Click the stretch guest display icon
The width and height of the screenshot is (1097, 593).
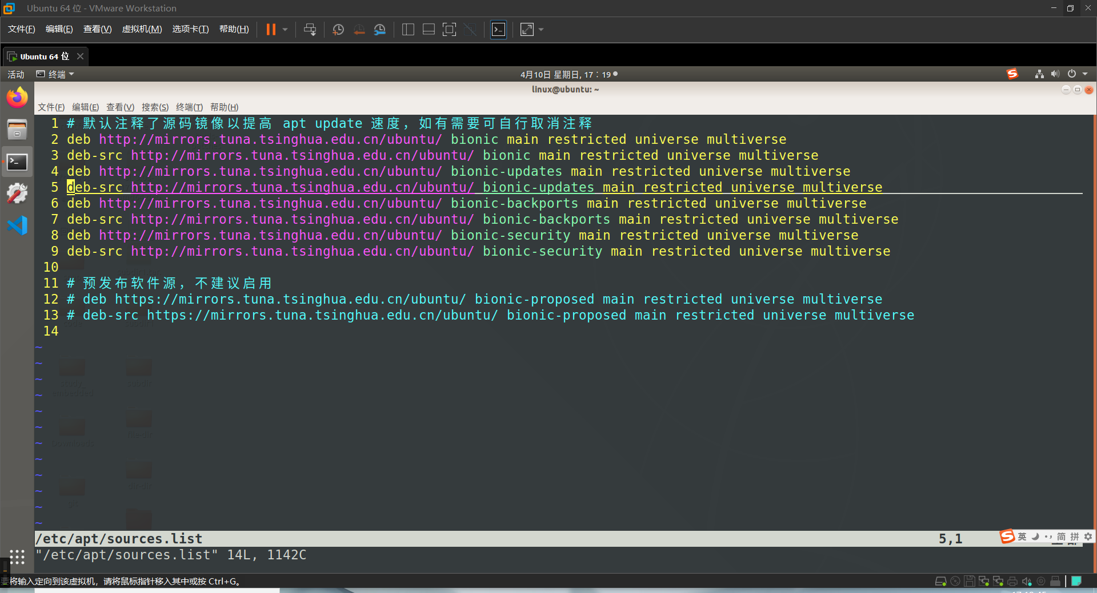527,30
